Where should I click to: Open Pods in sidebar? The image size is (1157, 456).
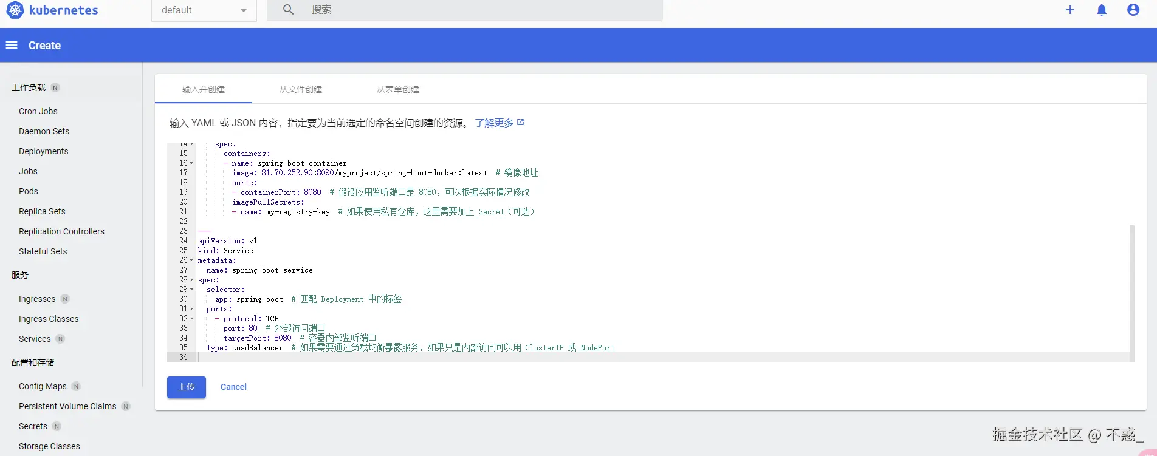[29, 191]
